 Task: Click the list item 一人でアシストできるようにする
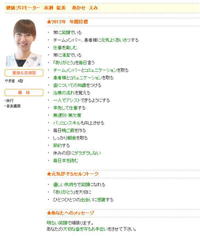pyautogui.click(x=81, y=100)
